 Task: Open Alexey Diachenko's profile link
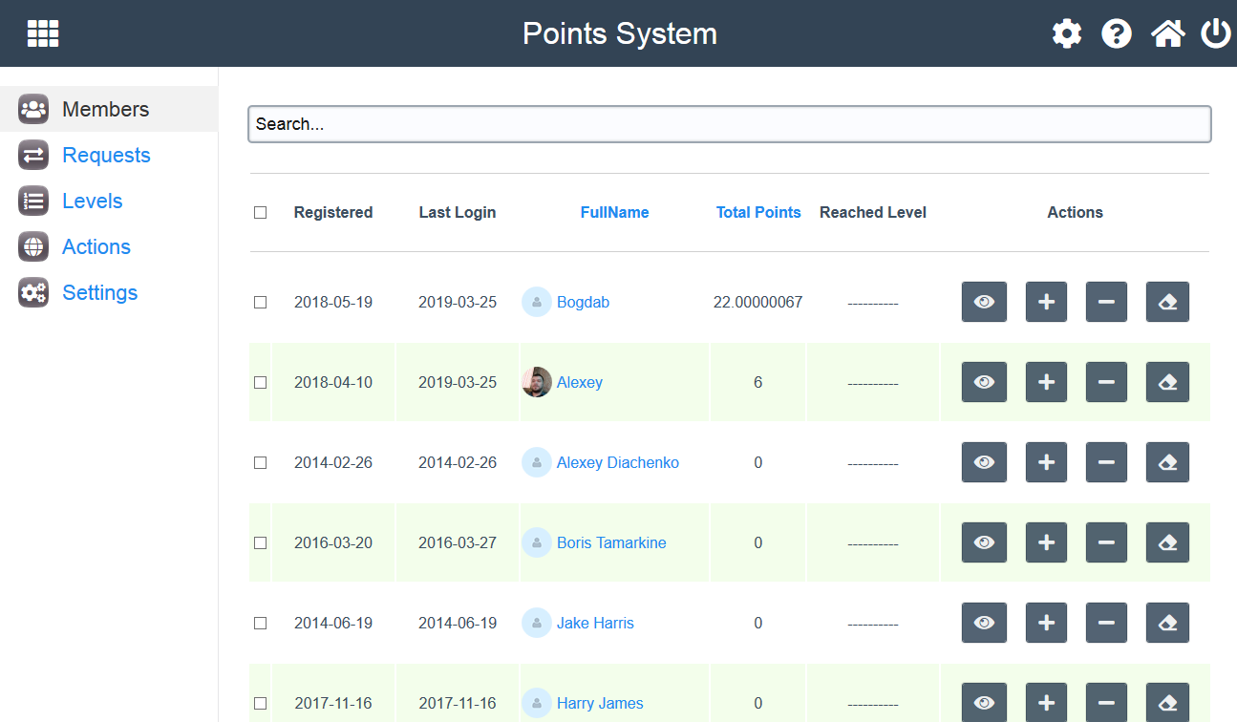pyautogui.click(x=618, y=462)
